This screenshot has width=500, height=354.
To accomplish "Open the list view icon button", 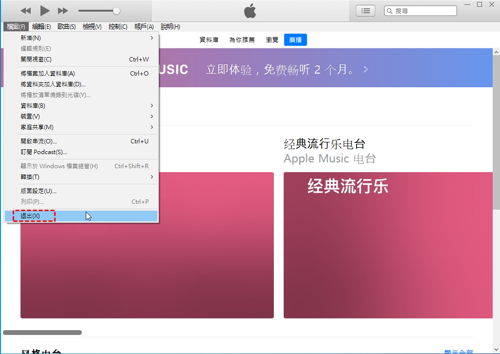I will coord(365,11).
